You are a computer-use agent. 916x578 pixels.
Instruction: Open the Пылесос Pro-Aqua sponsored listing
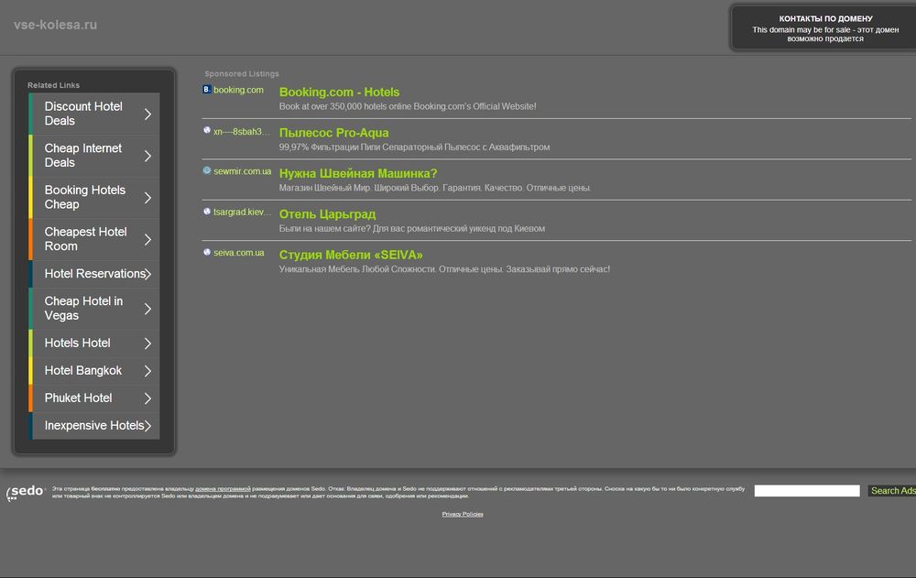coord(333,133)
